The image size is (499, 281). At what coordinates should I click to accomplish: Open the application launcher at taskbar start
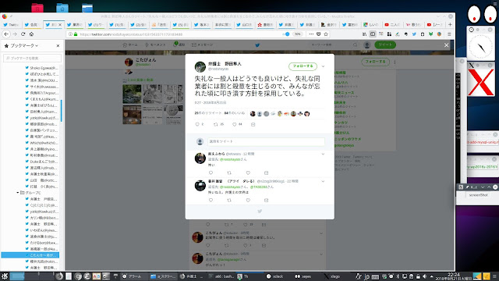(5, 276)
